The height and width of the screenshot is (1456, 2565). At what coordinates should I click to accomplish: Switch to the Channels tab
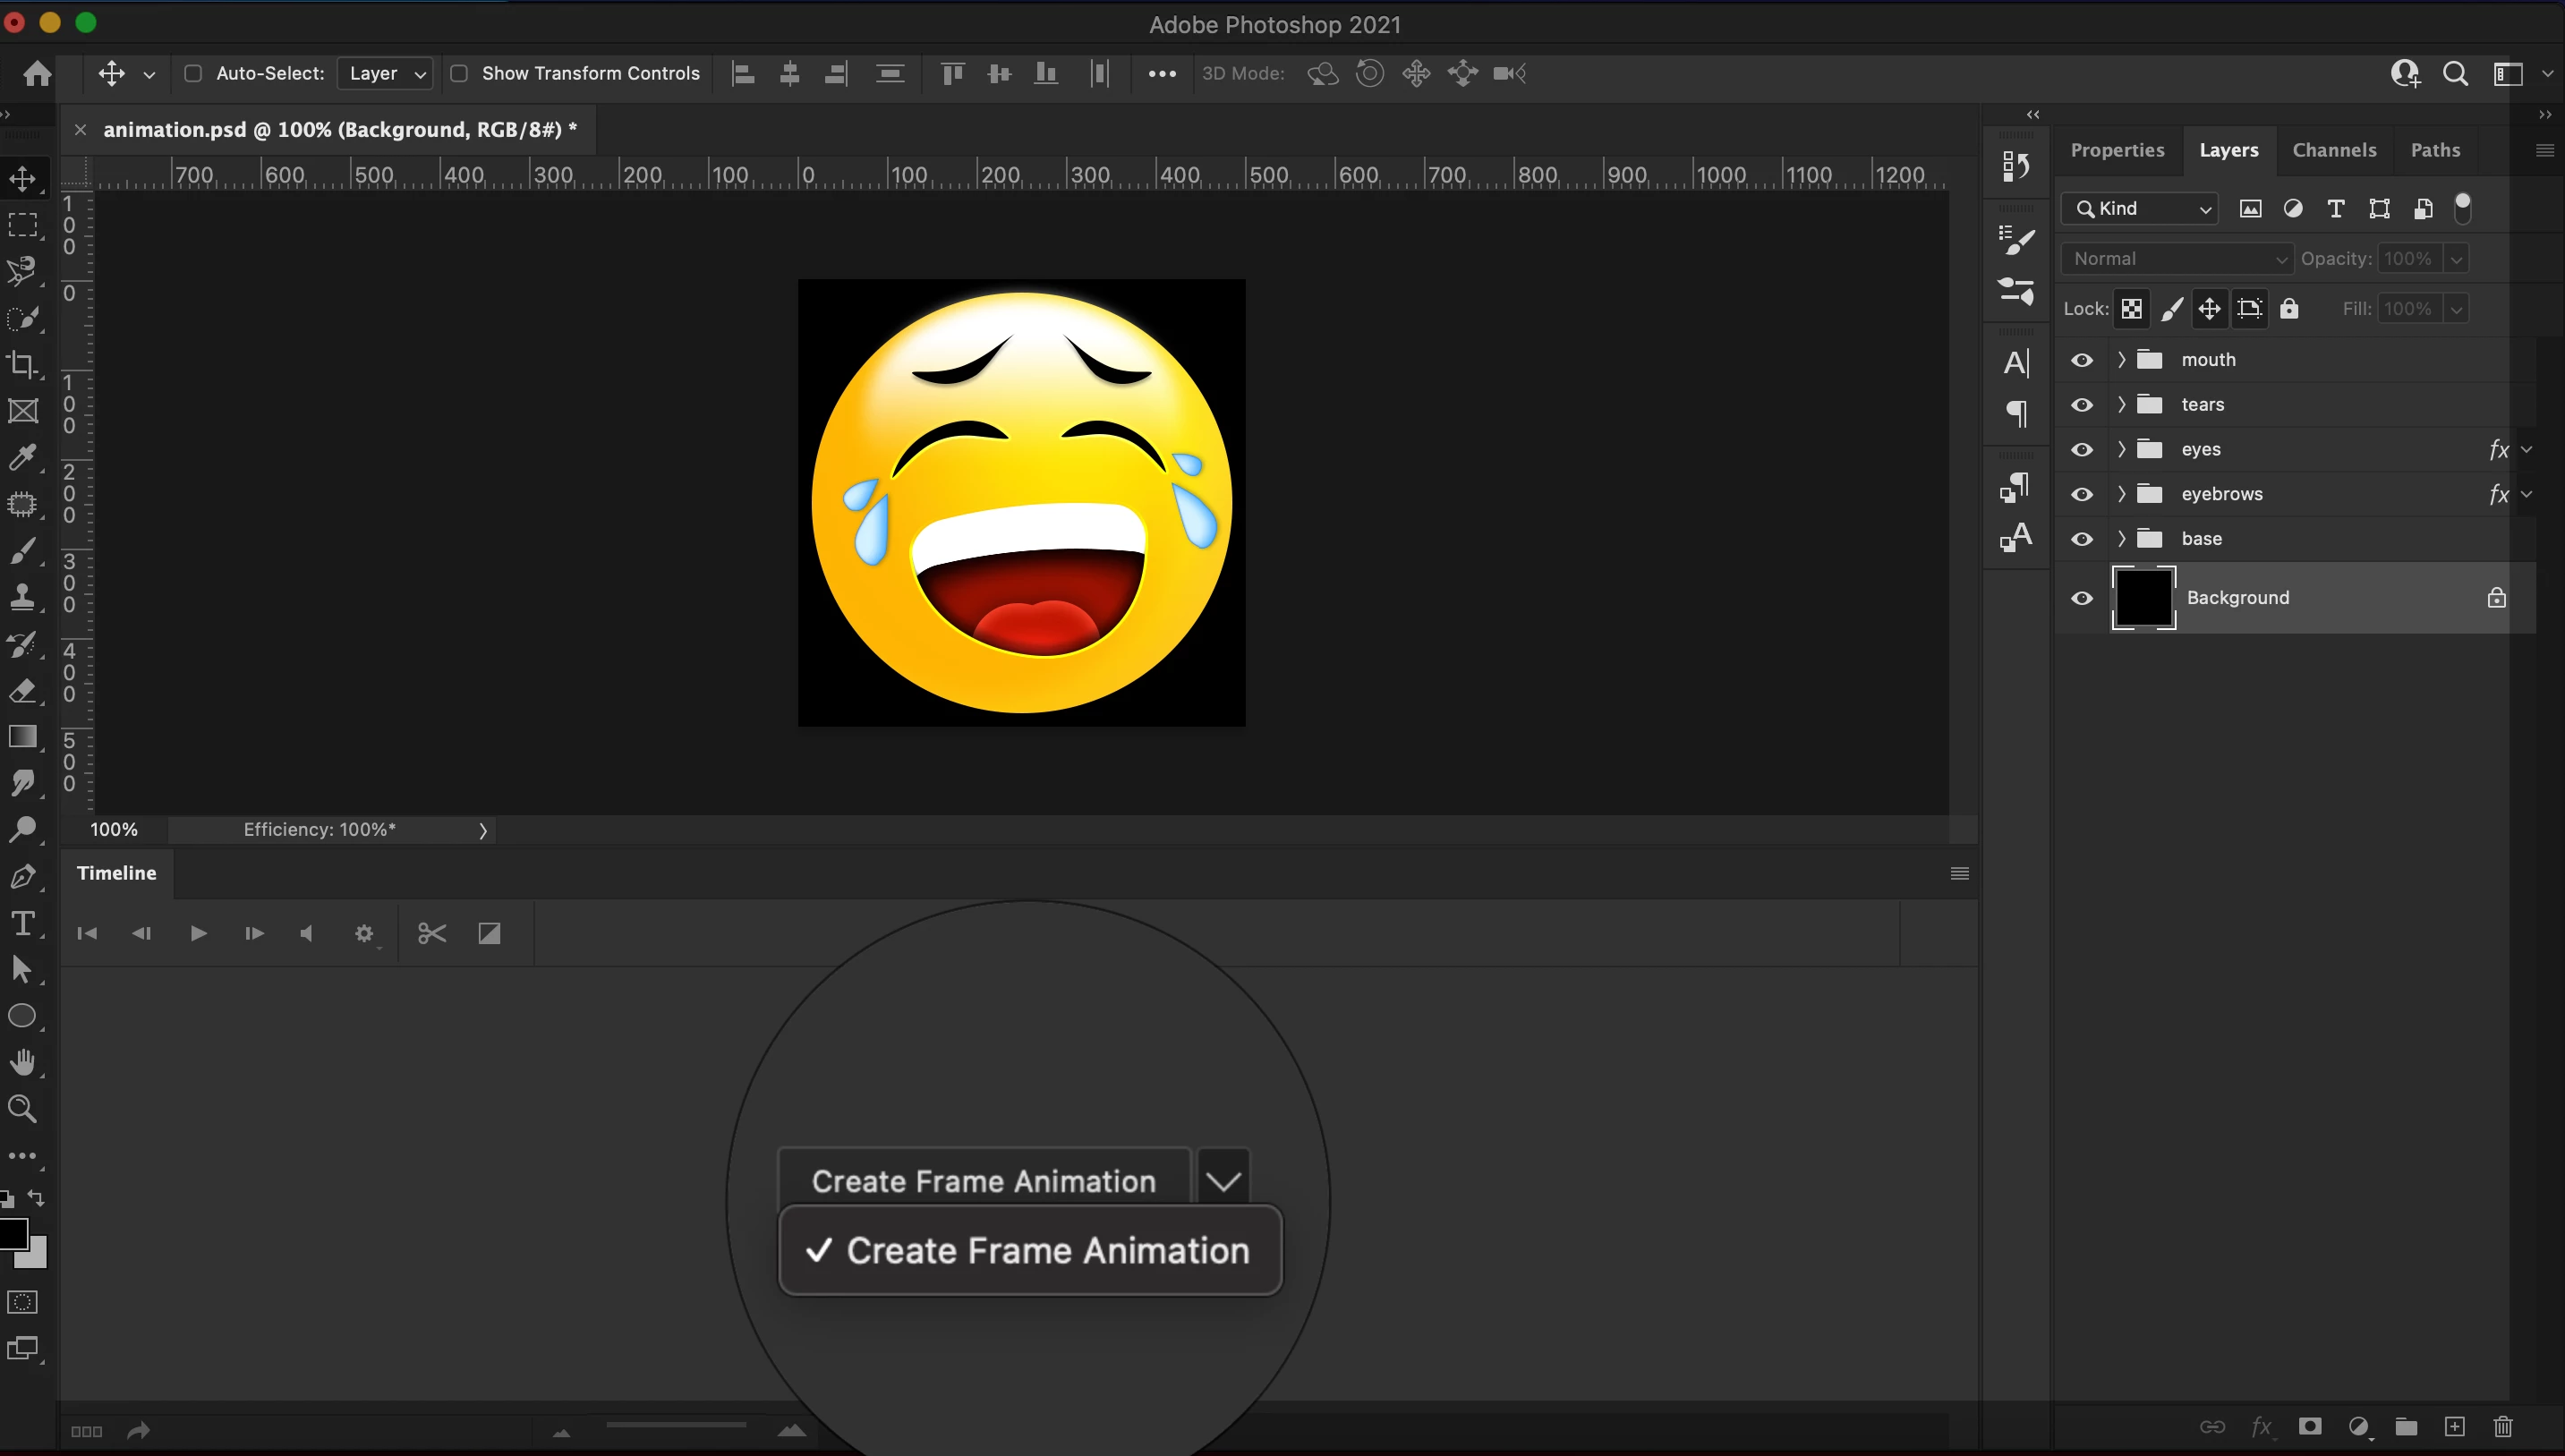click(x=2334, y=150)
